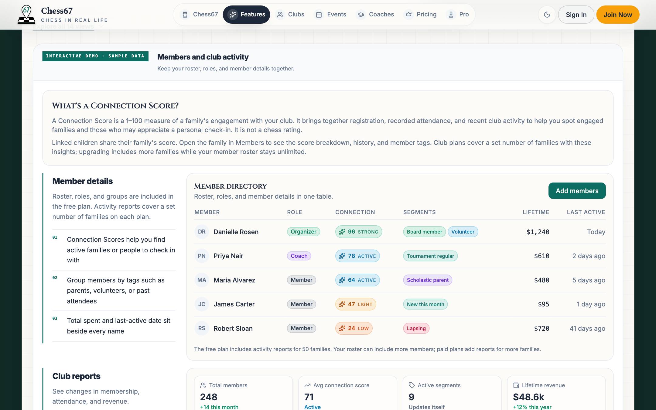Image resolution: width=656 pixels, height=410 pixels.
Task: Click the 96 Strong connection badge
Action: click(x=359, y=232)
